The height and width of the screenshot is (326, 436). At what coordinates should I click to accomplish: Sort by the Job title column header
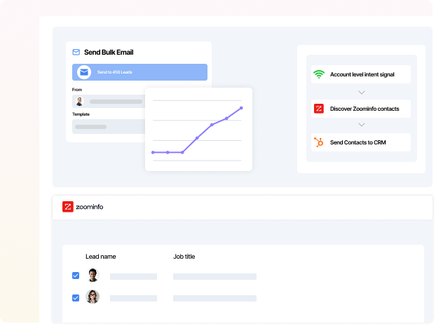pos(184,257)
